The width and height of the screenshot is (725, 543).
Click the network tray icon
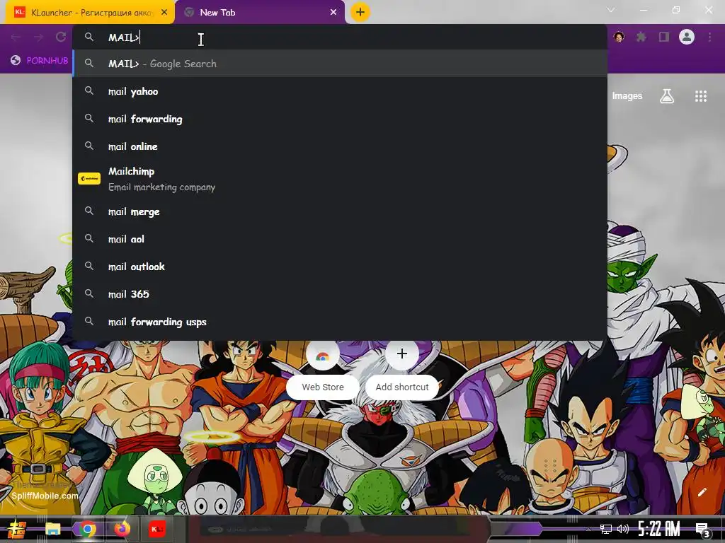coord(606,529)
